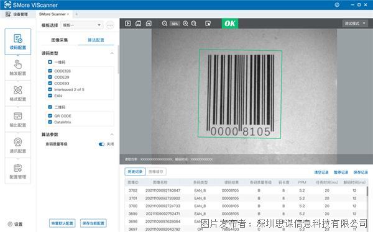Uncheck the CODE128 checkbox

(x=50, y=71)
